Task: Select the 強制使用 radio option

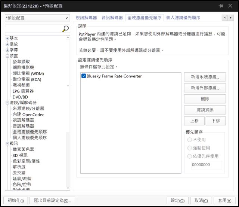Action: 189,148
